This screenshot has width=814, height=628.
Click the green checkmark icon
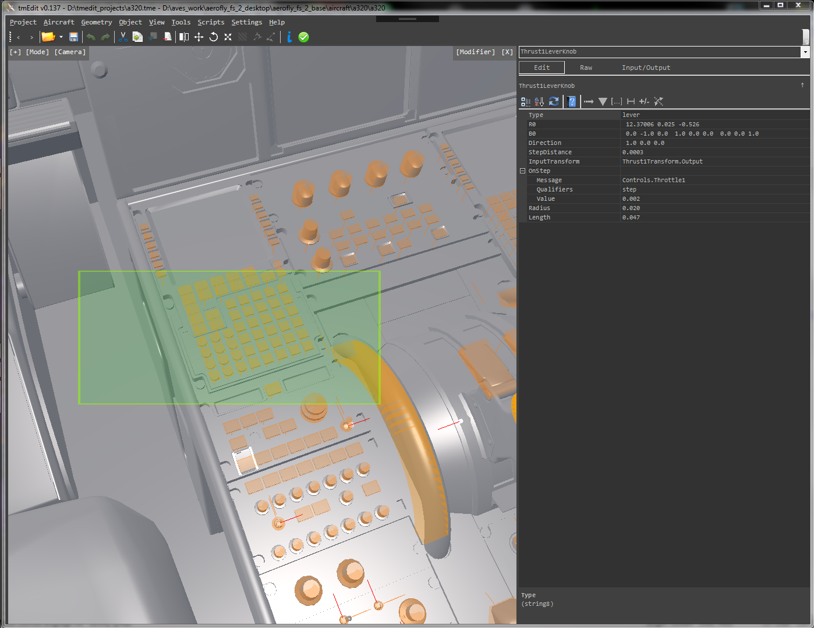[303, 37]
